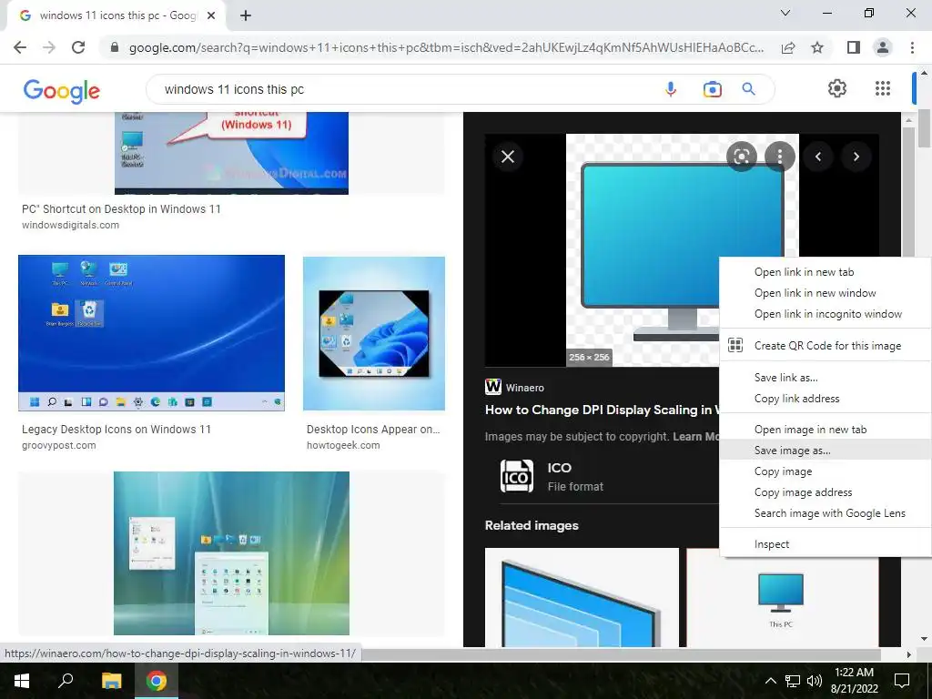Click the volume speaker tray icon

(x=815, y=681)
